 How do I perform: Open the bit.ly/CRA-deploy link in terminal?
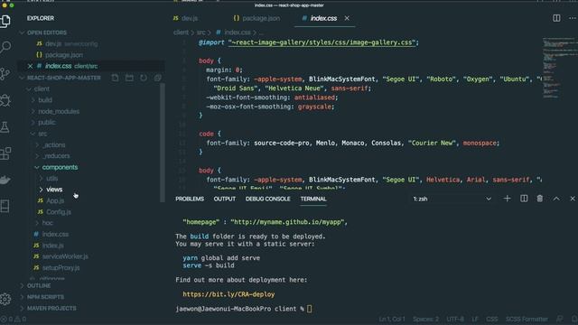click(x=228, y=294)
